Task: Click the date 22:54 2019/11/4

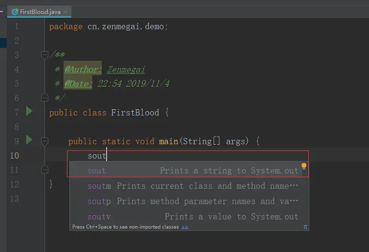Action: point(133,83)
